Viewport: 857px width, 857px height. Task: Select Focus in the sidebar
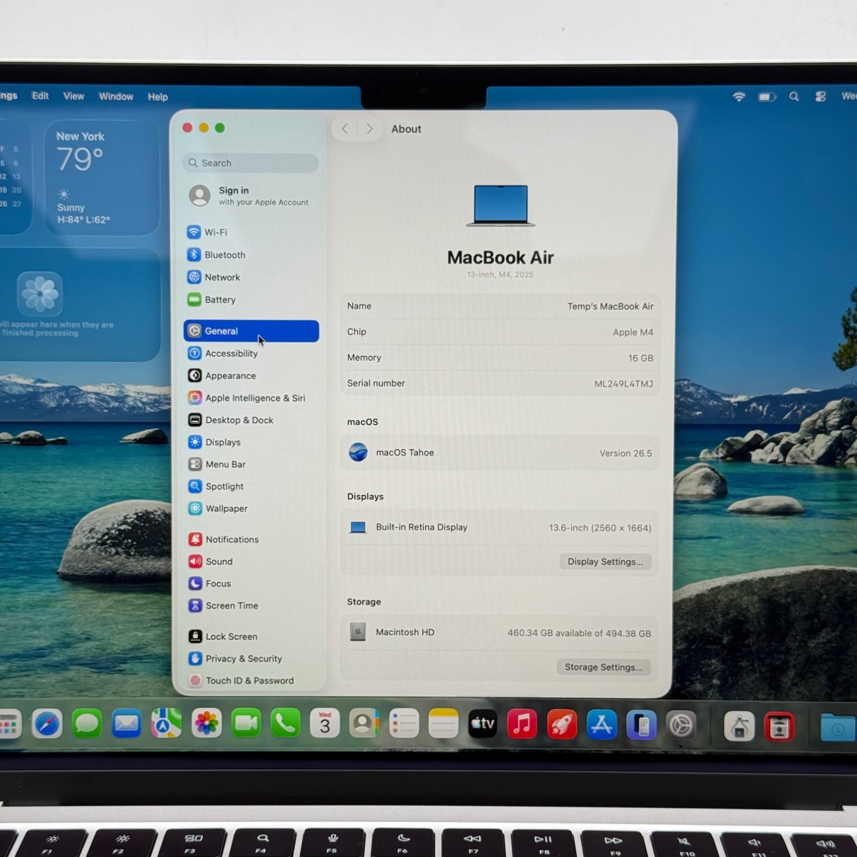(x=251, y=583)
